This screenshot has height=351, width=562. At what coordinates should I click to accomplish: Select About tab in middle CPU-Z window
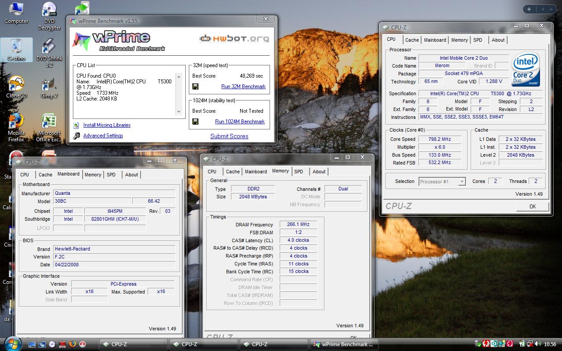pyautogui.click(x=319, y=172)
